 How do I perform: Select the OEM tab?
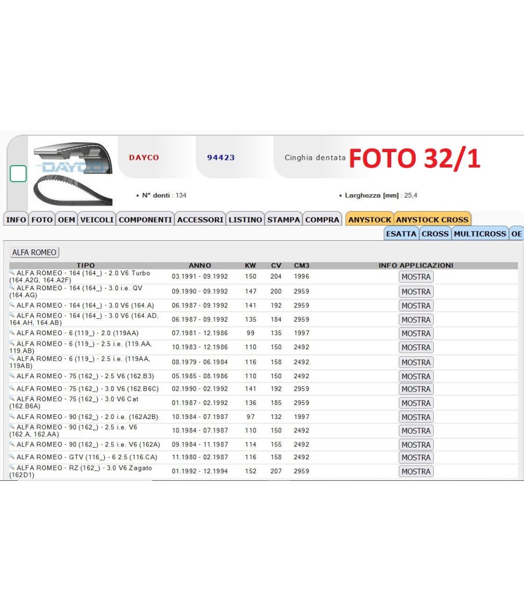point(66,220)
